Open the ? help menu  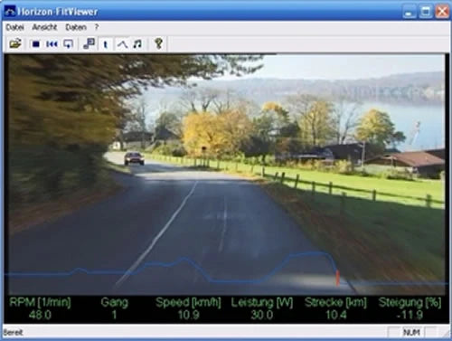[97, 27]
